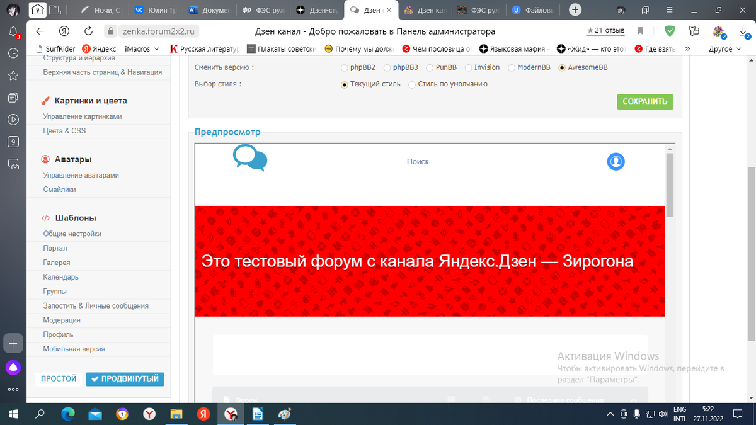Select ModernBB version radio button

(x=511, y=67)
